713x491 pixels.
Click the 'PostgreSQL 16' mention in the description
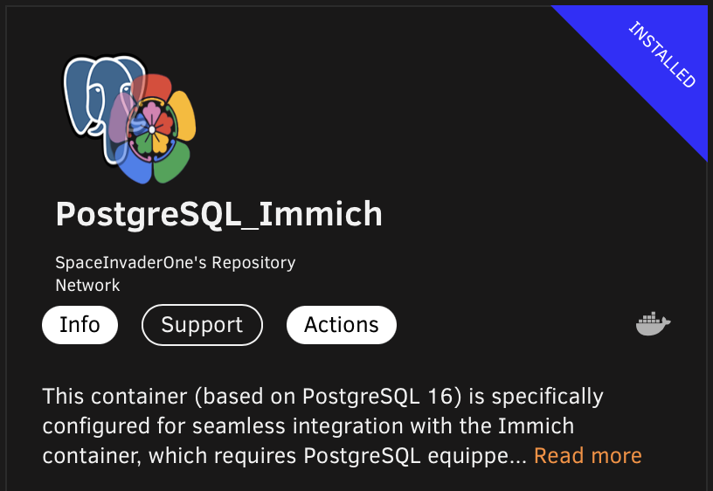pyautogui.click(x=377, y=397)
